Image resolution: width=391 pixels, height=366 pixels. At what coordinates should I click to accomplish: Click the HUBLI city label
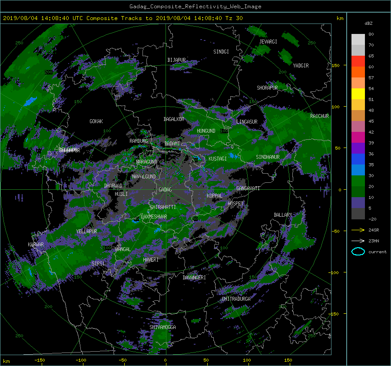pos(121,194)
